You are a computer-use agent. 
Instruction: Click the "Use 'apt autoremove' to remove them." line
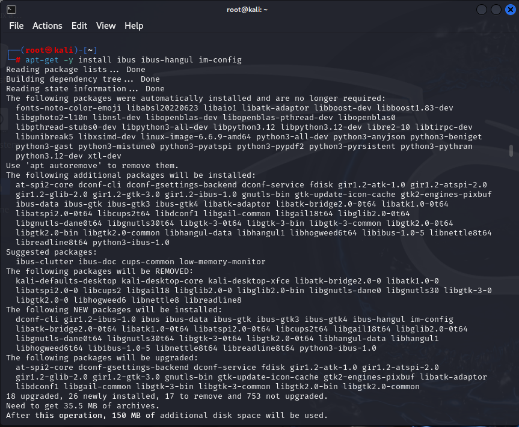[93, 165]
